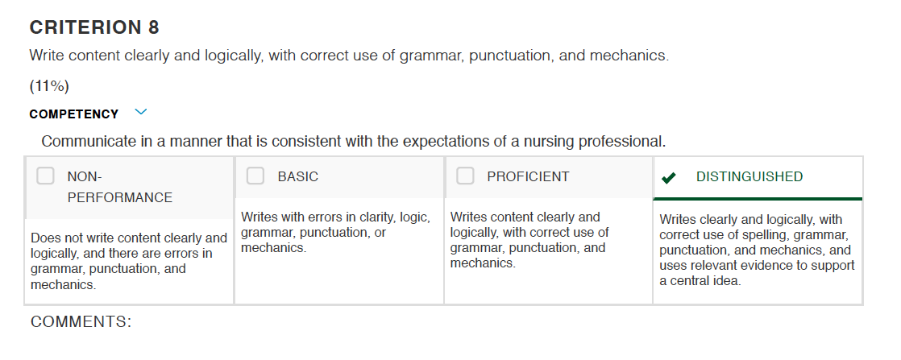Image resolution: width=901 pixels, height=360 pixels.
Task: Click the CRITERION 8 heading
Action: click(94, 27)
